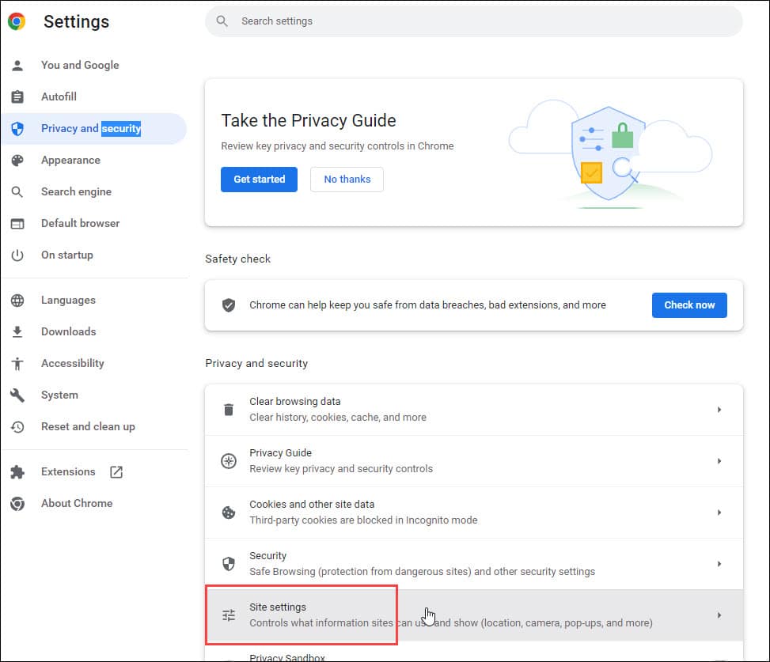Click the shield icon in the Security row
Screen dimensions: 770x662
[229, 564]
